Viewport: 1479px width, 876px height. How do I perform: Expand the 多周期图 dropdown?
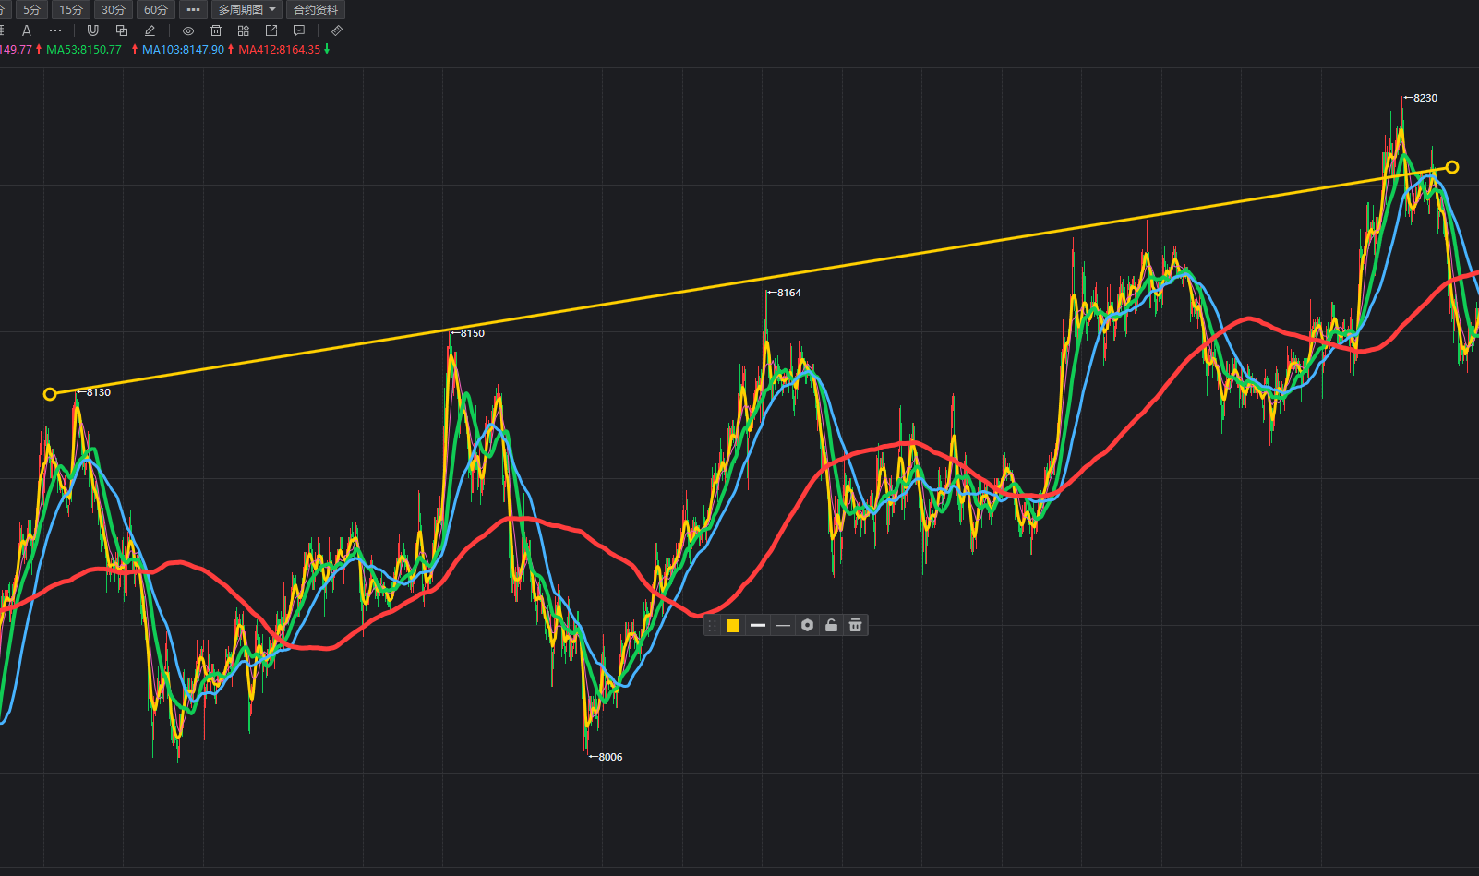click(246, 9)
